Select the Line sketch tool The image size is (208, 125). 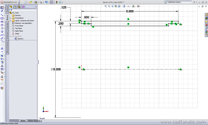pos(2,15)
